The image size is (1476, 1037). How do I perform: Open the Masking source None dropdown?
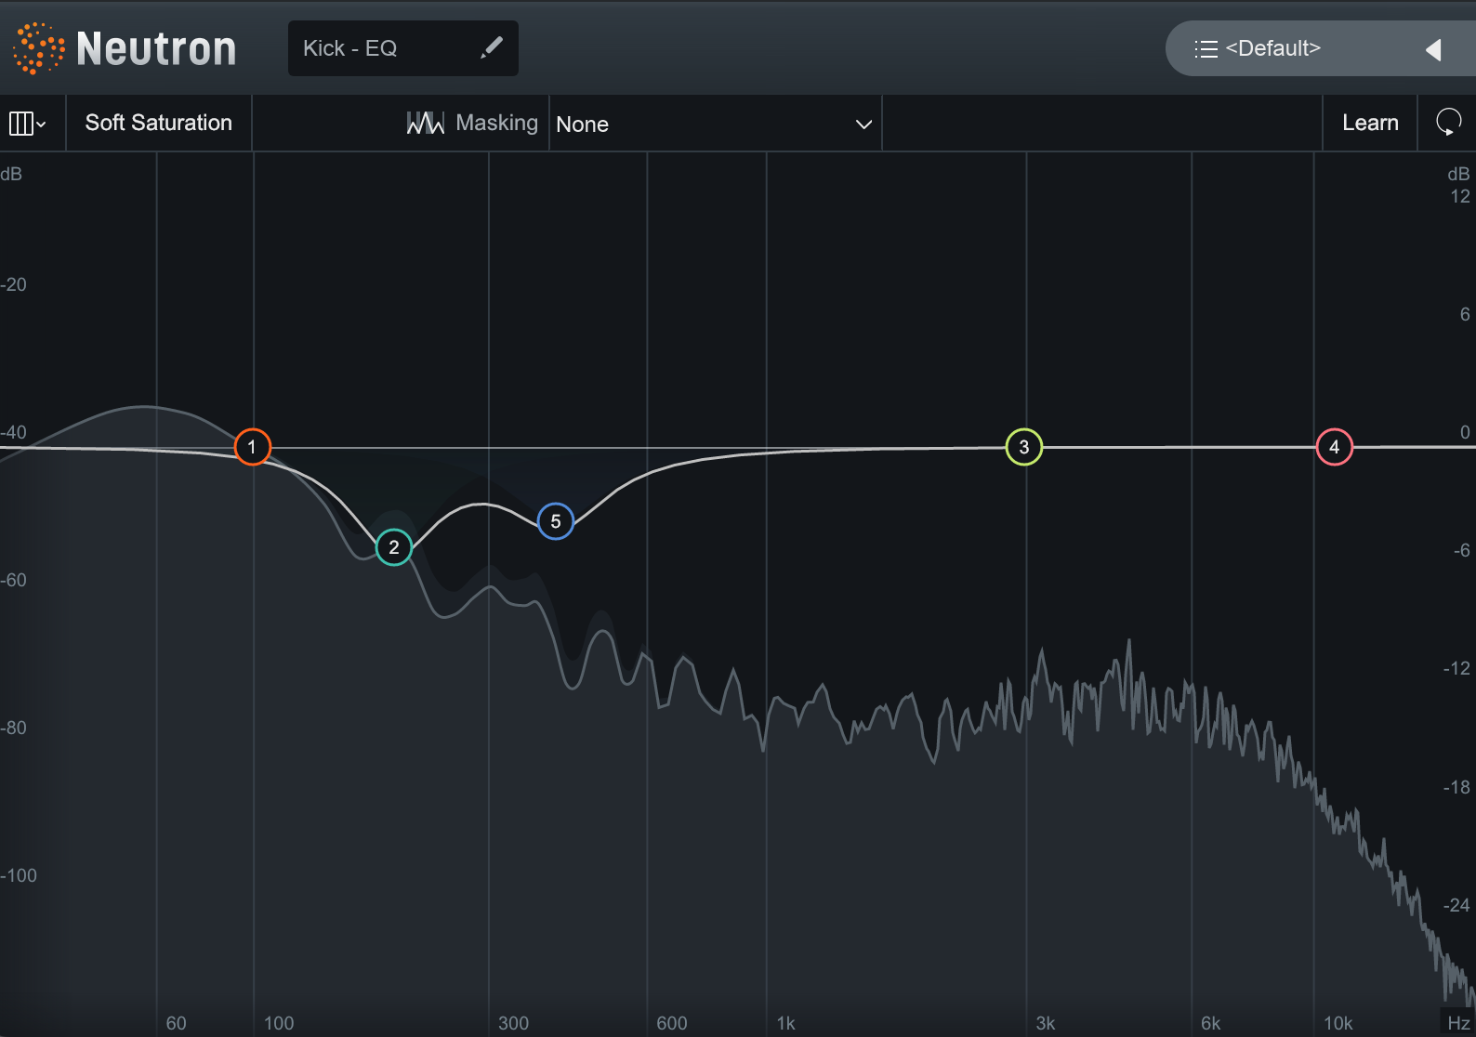coord(714,125)
